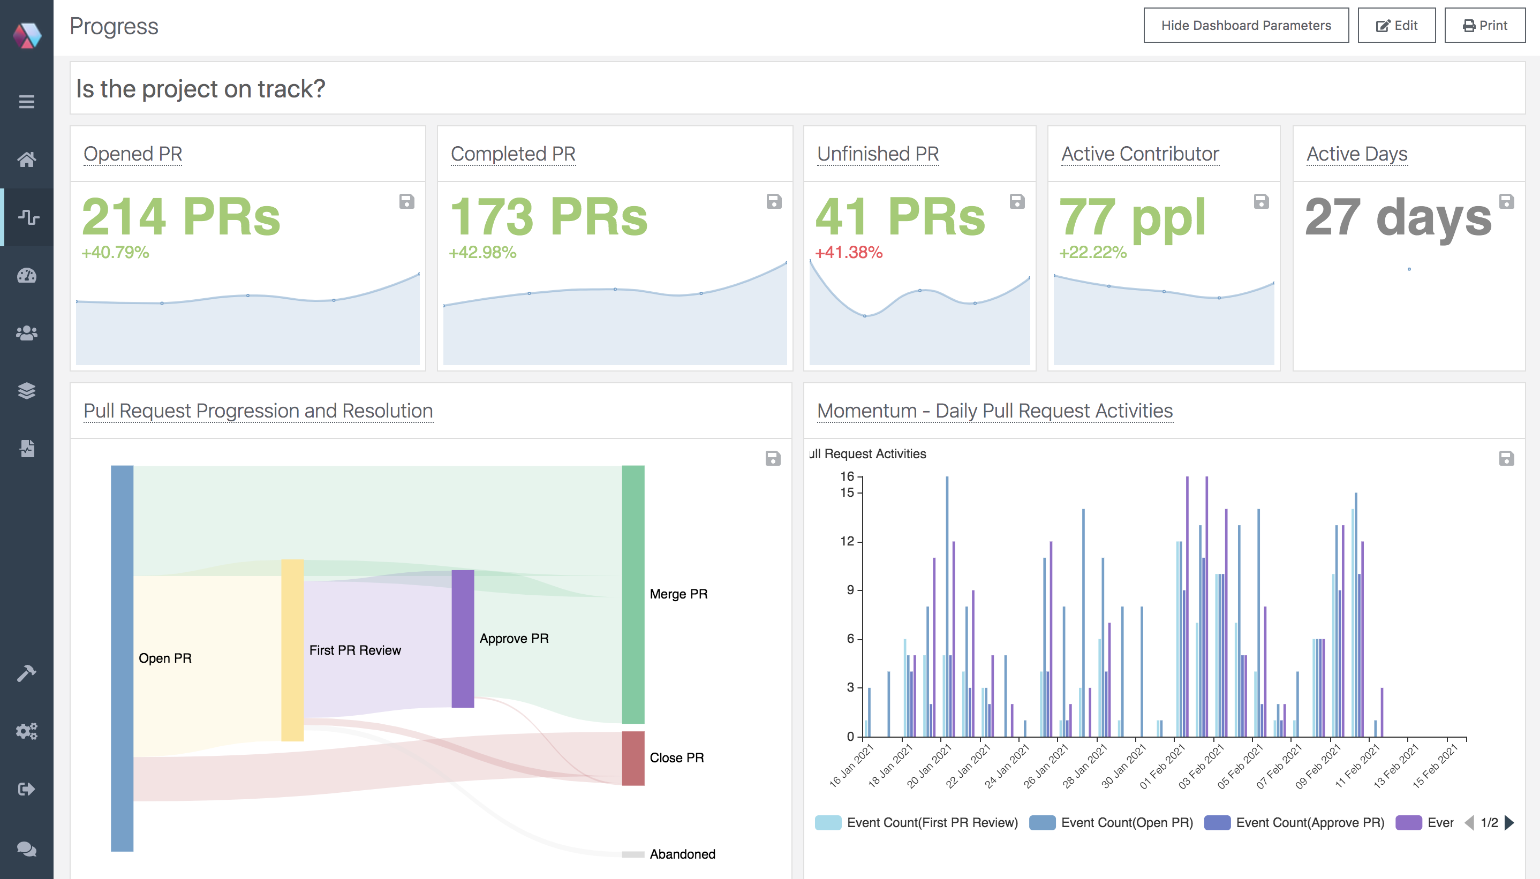The image size is (1540, 879).
Task: Sign out using the exit arrow icon
Action: click(27, 789)
